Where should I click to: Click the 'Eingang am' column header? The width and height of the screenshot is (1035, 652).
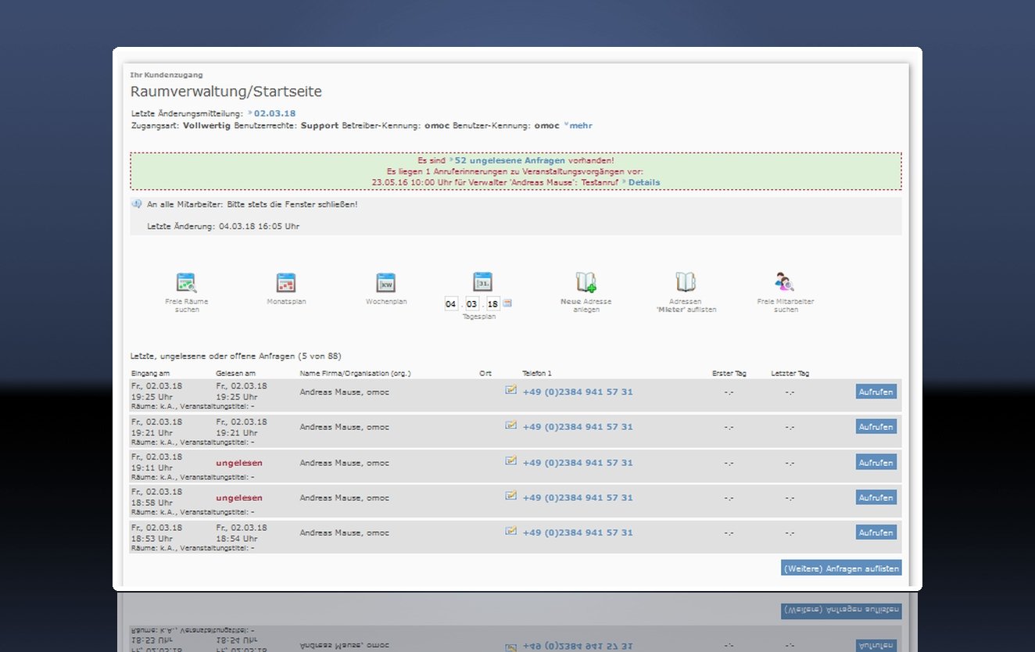click(x=150, y=373)
